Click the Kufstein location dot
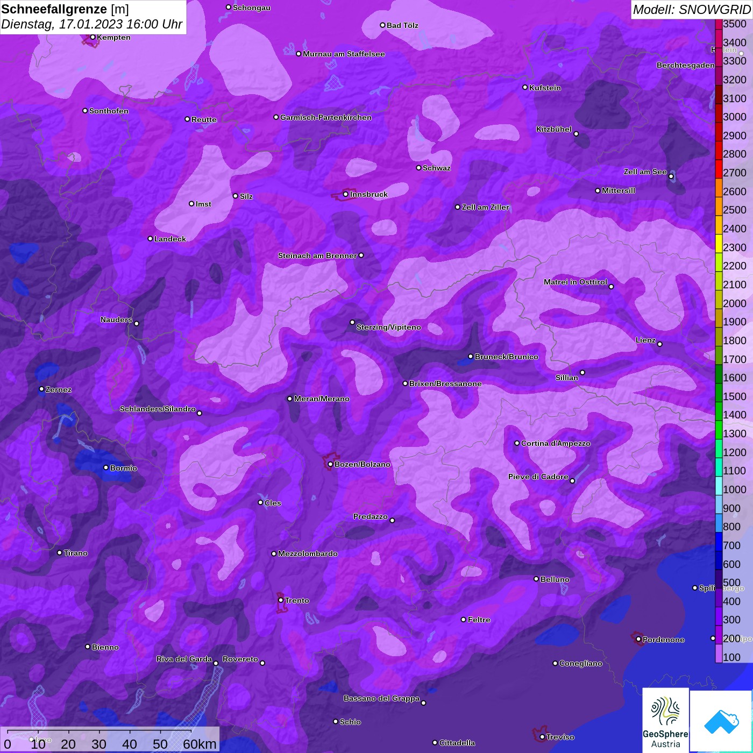Image resolution: width=753 pixels, height=753 pixels. point(525,87)
